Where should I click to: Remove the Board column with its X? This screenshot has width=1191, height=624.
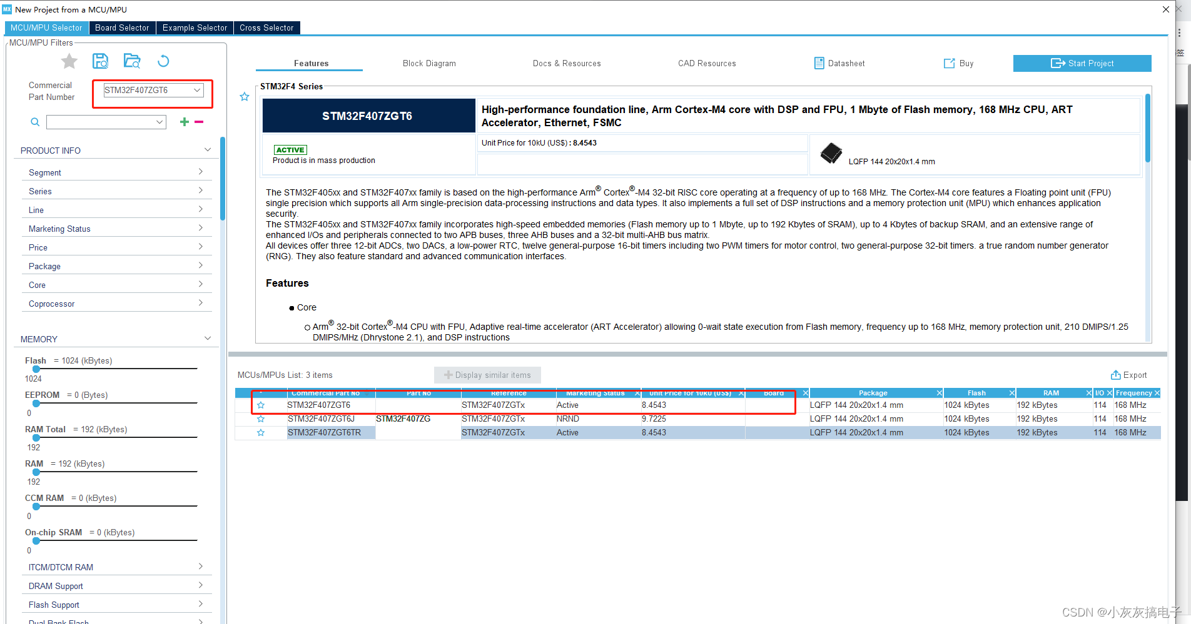[x=806, y=393]
